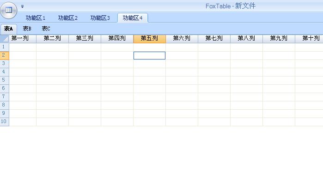
Task: Click the cell in 第三列 row 5
Action: click(x=85, y=80)
